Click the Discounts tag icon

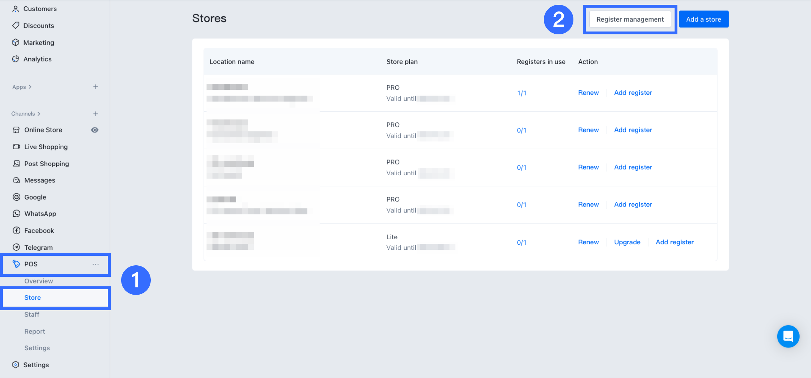pos(15,25)
